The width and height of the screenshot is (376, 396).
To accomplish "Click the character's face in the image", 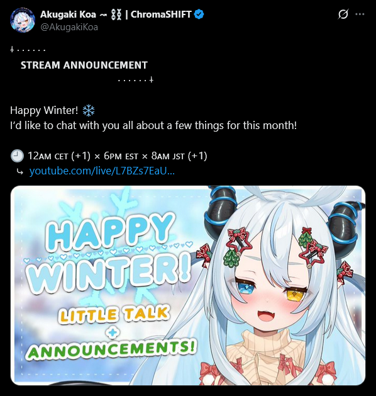I will pyautogui.click(x=271, y=295).
